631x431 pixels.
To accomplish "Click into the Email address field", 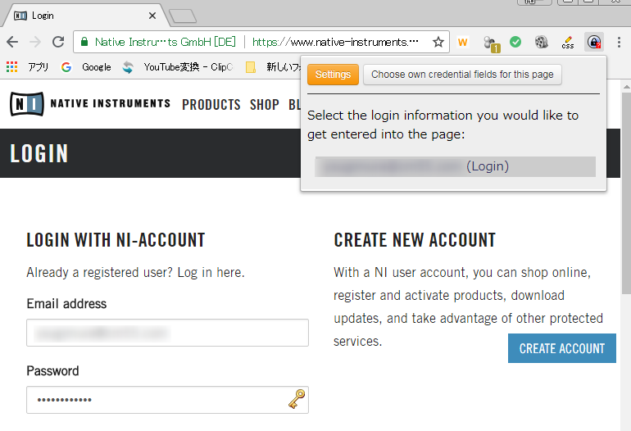I will pos(167,333).
